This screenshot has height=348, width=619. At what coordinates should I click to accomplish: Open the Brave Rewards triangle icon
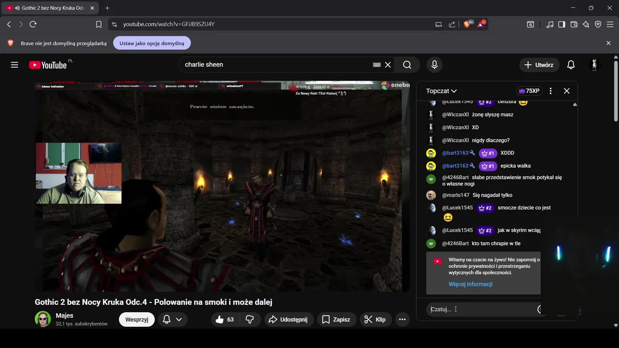481,24
